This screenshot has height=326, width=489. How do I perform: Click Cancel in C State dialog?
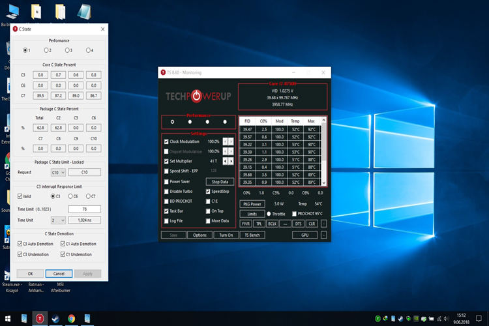tap(59, 274)
